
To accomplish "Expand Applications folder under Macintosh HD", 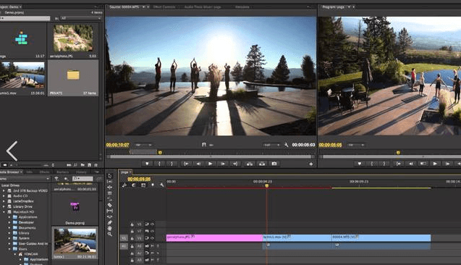I will (x=9, y=217).
